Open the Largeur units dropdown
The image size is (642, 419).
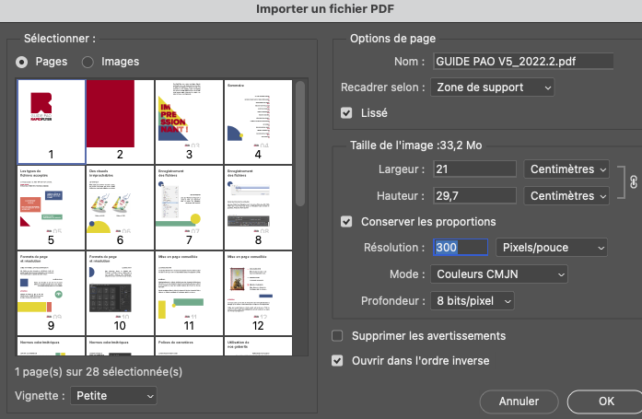tap(566, 169)
